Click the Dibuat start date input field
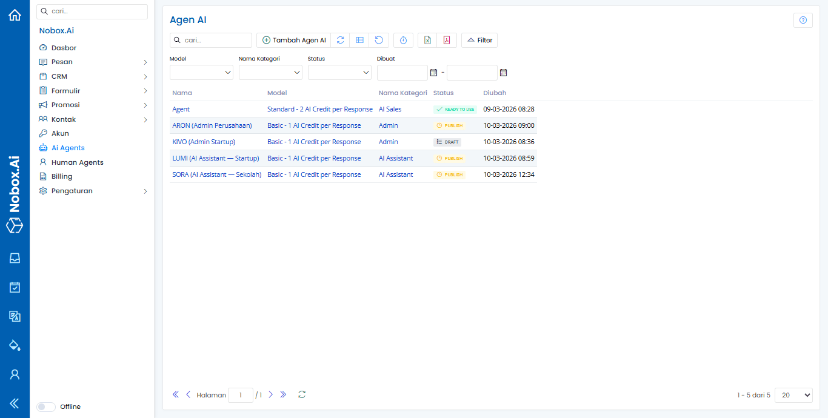The width and height of the screenshot is (828, 418). pos(402,73)
